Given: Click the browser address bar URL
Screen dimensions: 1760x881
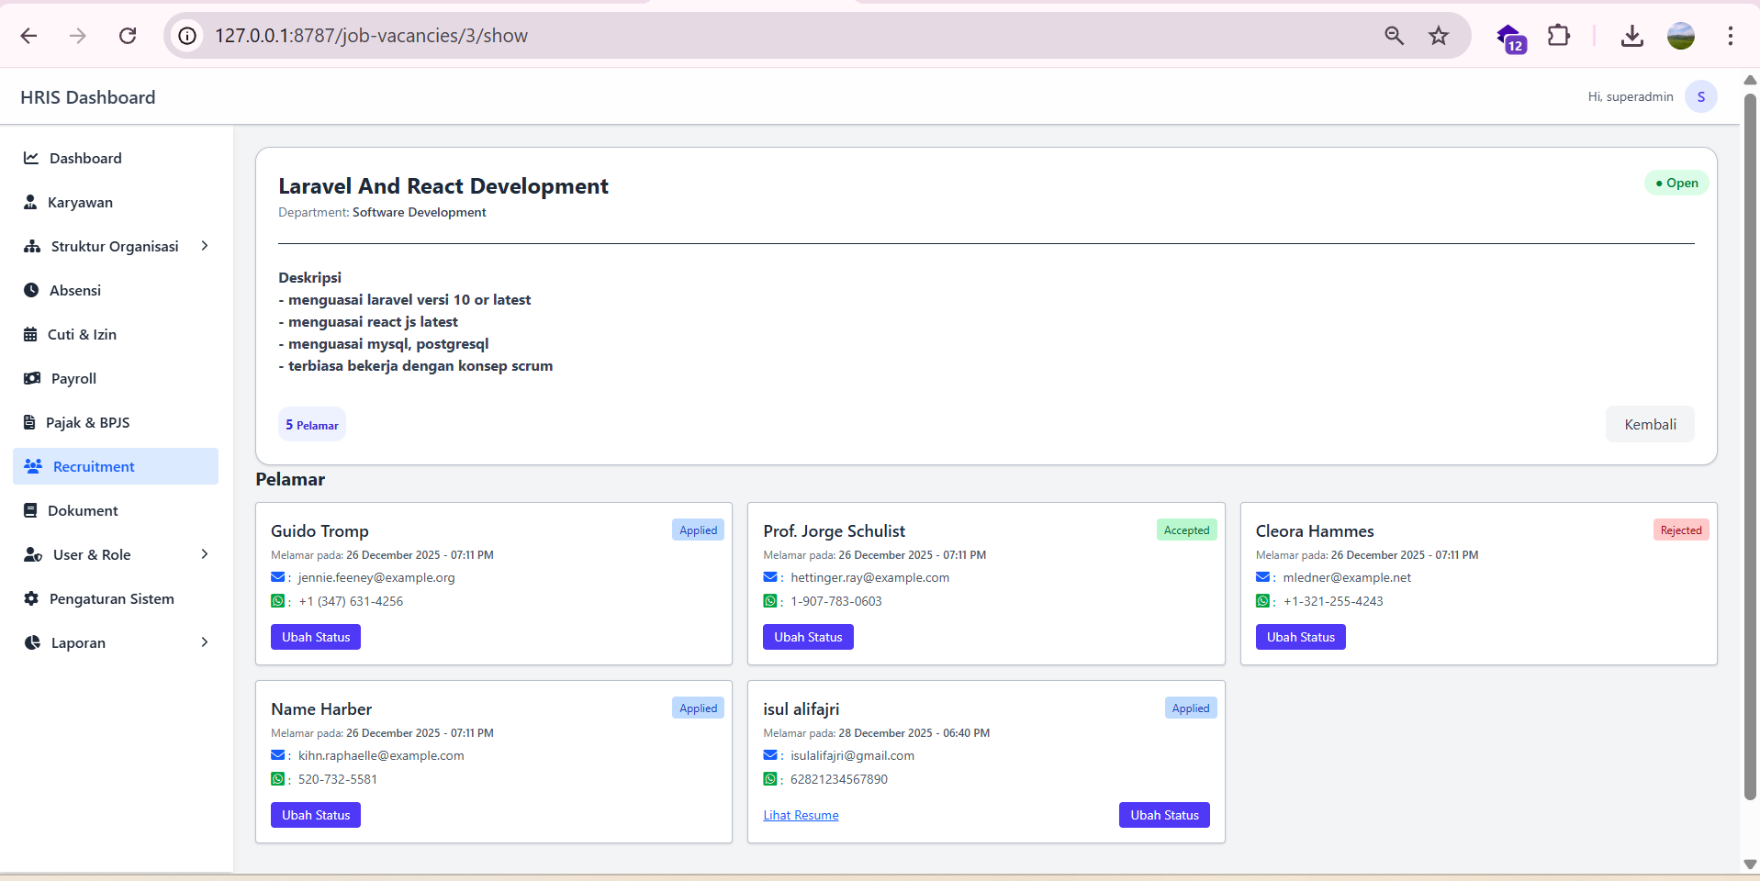Looking at the screenshot, I should pos(371,36).
